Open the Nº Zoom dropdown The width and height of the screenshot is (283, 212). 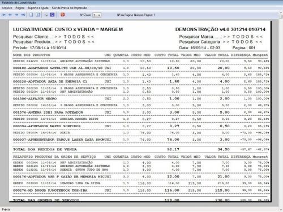[97, 15]
